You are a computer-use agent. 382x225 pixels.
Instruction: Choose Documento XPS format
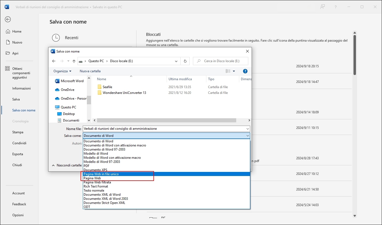point(166,170)
